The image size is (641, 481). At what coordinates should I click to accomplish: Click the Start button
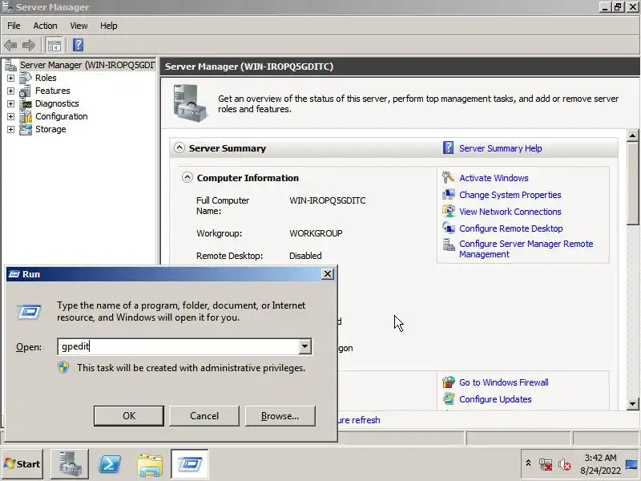tap(22, 464)
